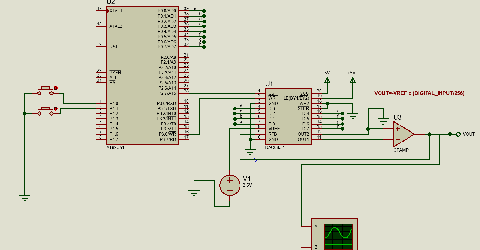Click the pushbutton wired to P1.0
Viewport: 480px width, 250px height.
(x=45, y=91)
